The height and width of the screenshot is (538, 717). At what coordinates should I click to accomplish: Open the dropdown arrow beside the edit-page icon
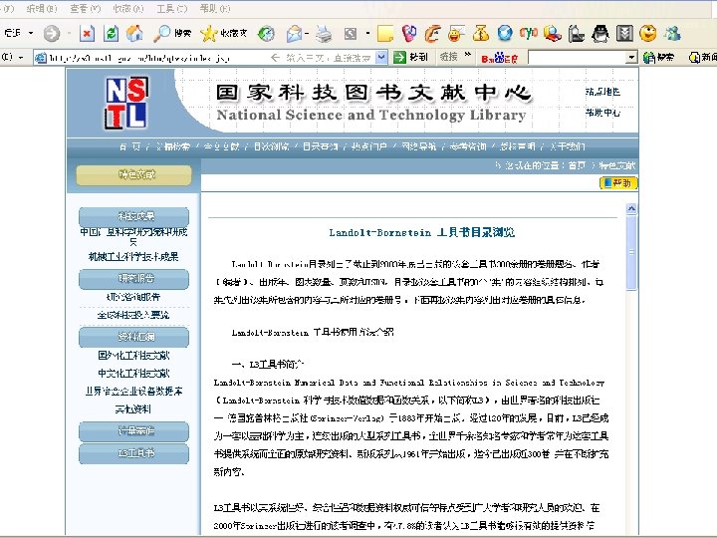[367, 33]
